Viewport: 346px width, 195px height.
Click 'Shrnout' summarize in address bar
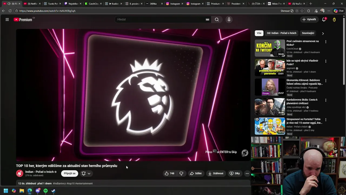coord(287,11)
